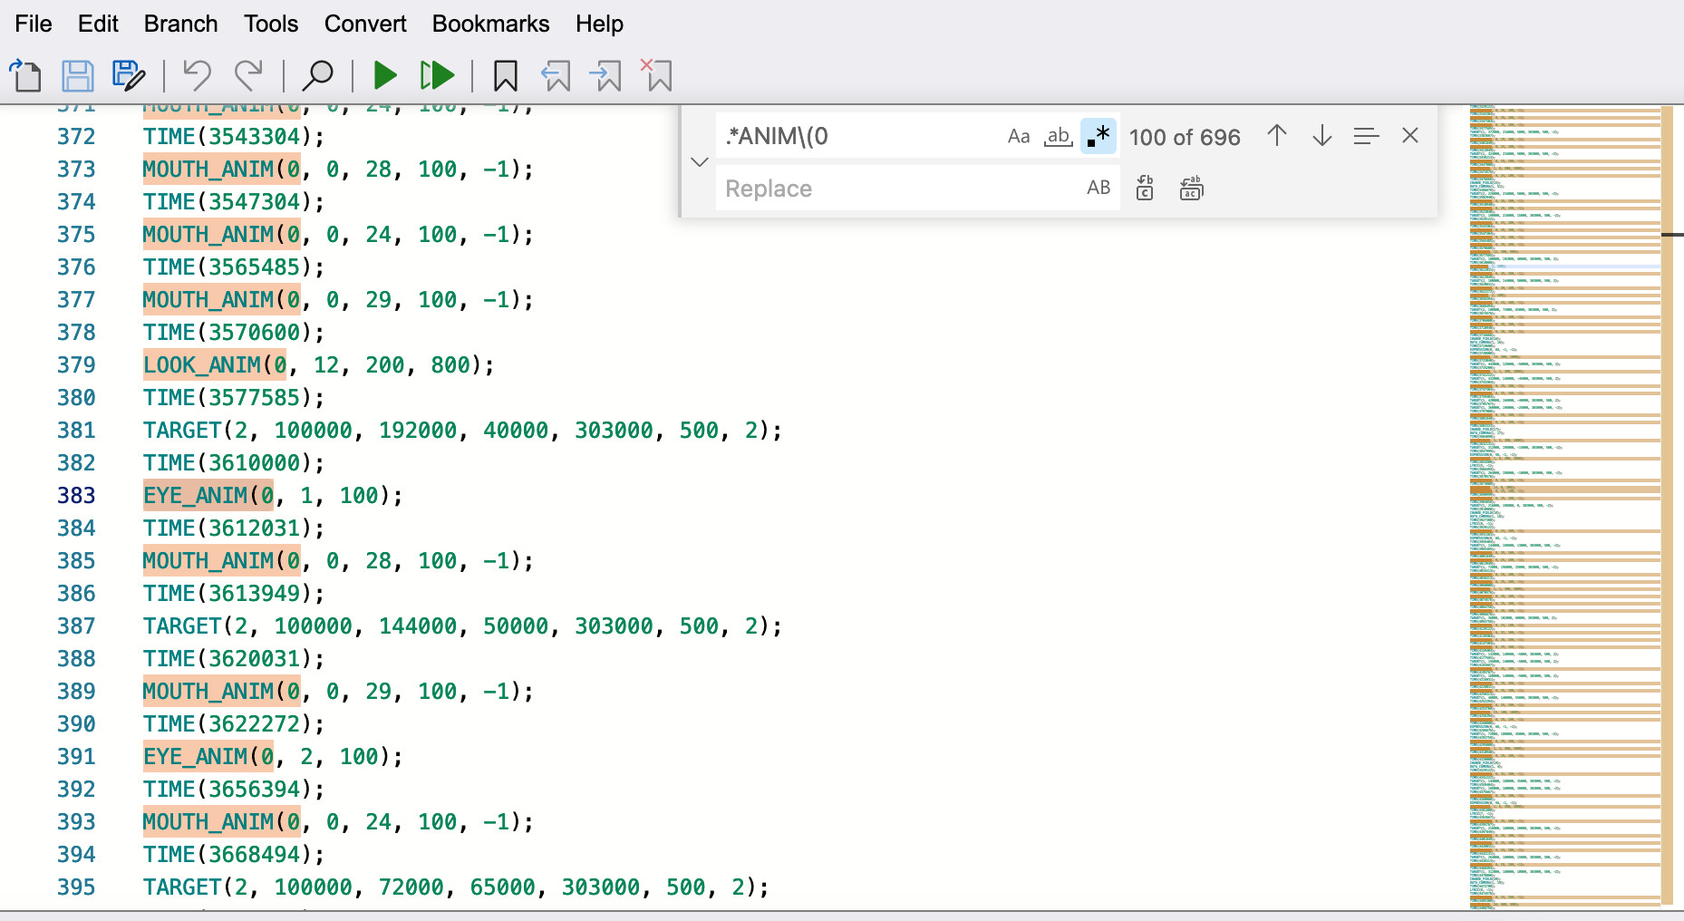Collapse the replace row using the chevron
This screenshot has height=921, width=1684.
pyautogui.click(x=699, y=162)
